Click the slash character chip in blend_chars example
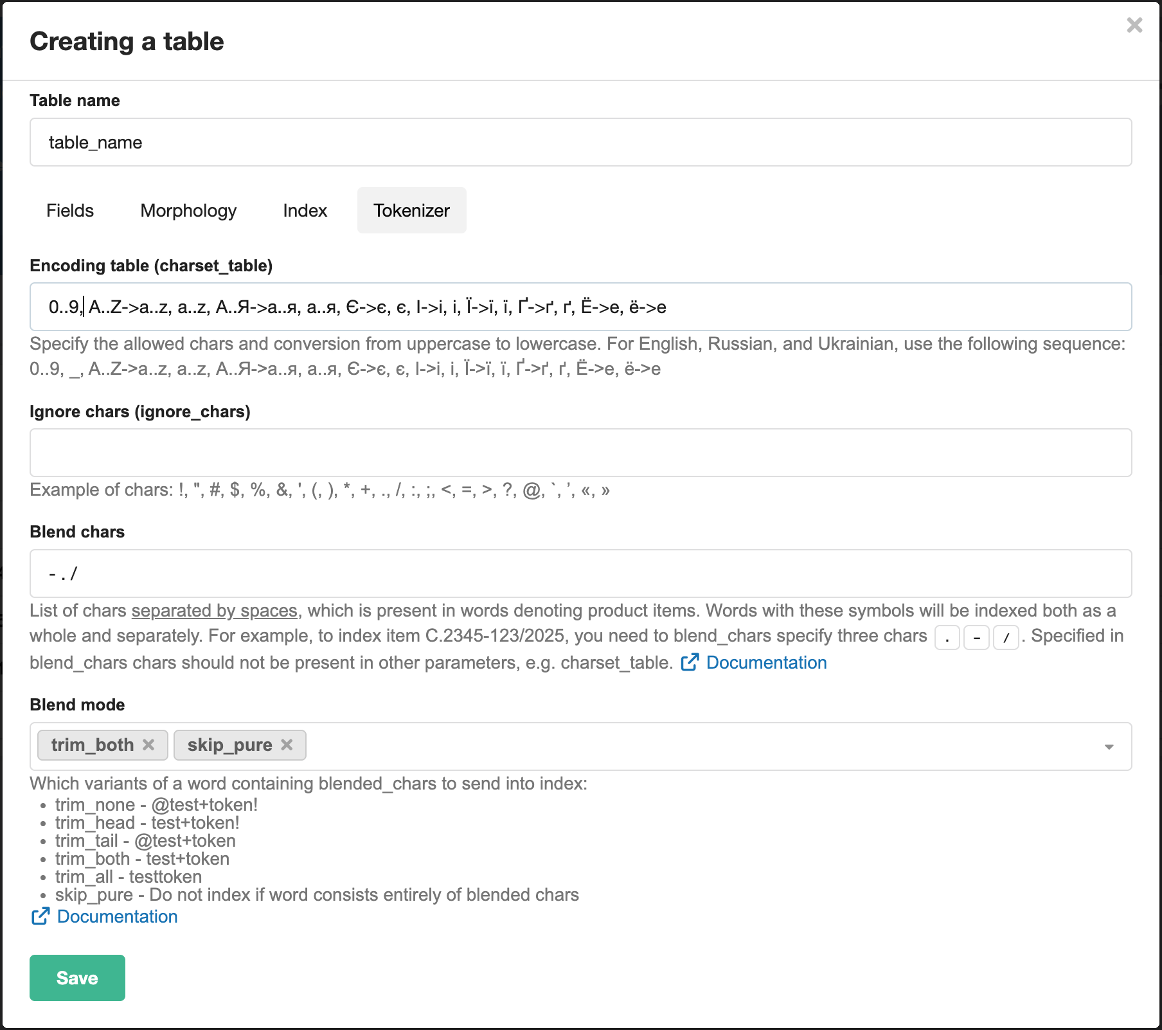Screen dimensions: 1162x1030 (x=1006, y=637)
